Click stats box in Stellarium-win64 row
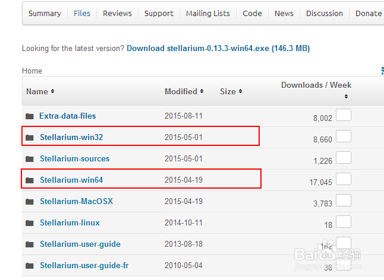The width and height of the screenshot is (384, 280). (344, 179)
